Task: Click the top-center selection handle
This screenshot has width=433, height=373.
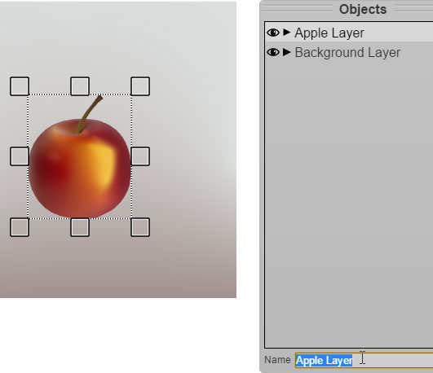Action: 80,86
